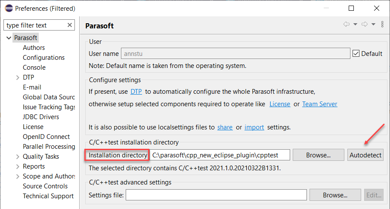Open the forward history dropdown arrow
The height and width of the screenshot is (209, 390).
tap(373, 24)
